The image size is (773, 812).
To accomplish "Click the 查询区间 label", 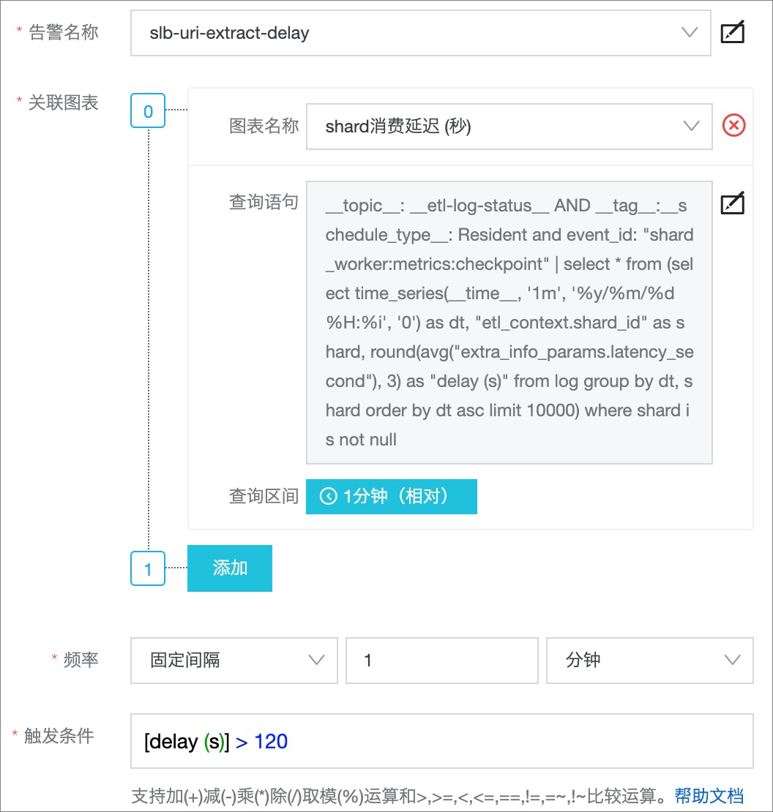I will click(264, 496).
